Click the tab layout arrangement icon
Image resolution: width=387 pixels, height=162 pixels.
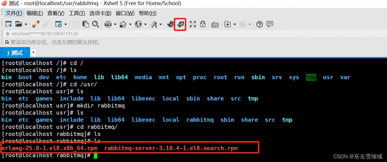[243, 24]
